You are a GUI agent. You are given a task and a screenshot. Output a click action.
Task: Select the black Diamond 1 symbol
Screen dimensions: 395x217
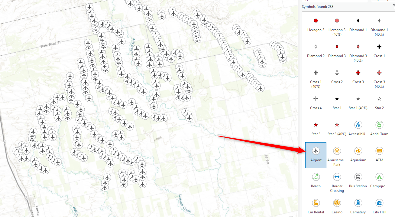point(358,25)
